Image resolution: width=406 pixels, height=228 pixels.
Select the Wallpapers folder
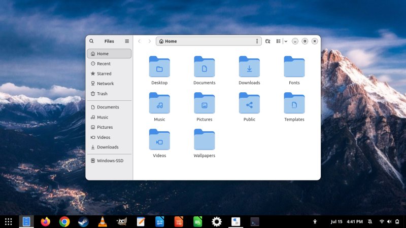[204, 140]
